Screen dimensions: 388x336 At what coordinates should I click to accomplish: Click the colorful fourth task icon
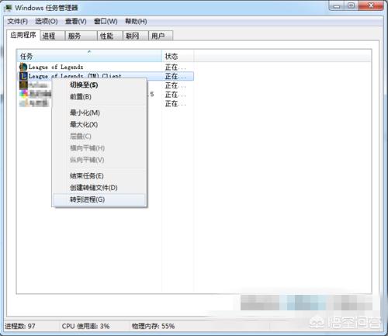pyautogui.click(x=24, y=94)
